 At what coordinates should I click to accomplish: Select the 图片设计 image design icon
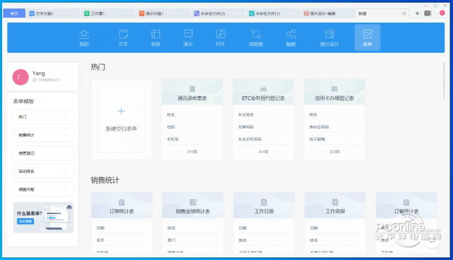click(x=329, y=38)
